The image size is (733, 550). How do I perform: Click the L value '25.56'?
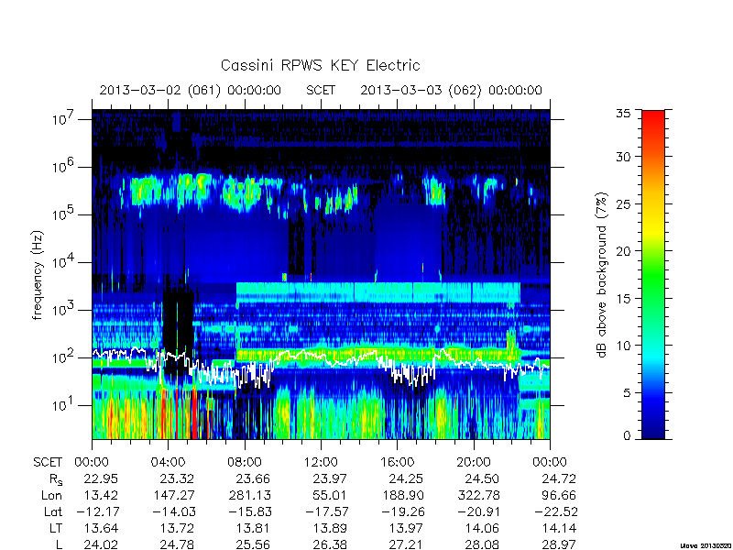coord(253,544)
